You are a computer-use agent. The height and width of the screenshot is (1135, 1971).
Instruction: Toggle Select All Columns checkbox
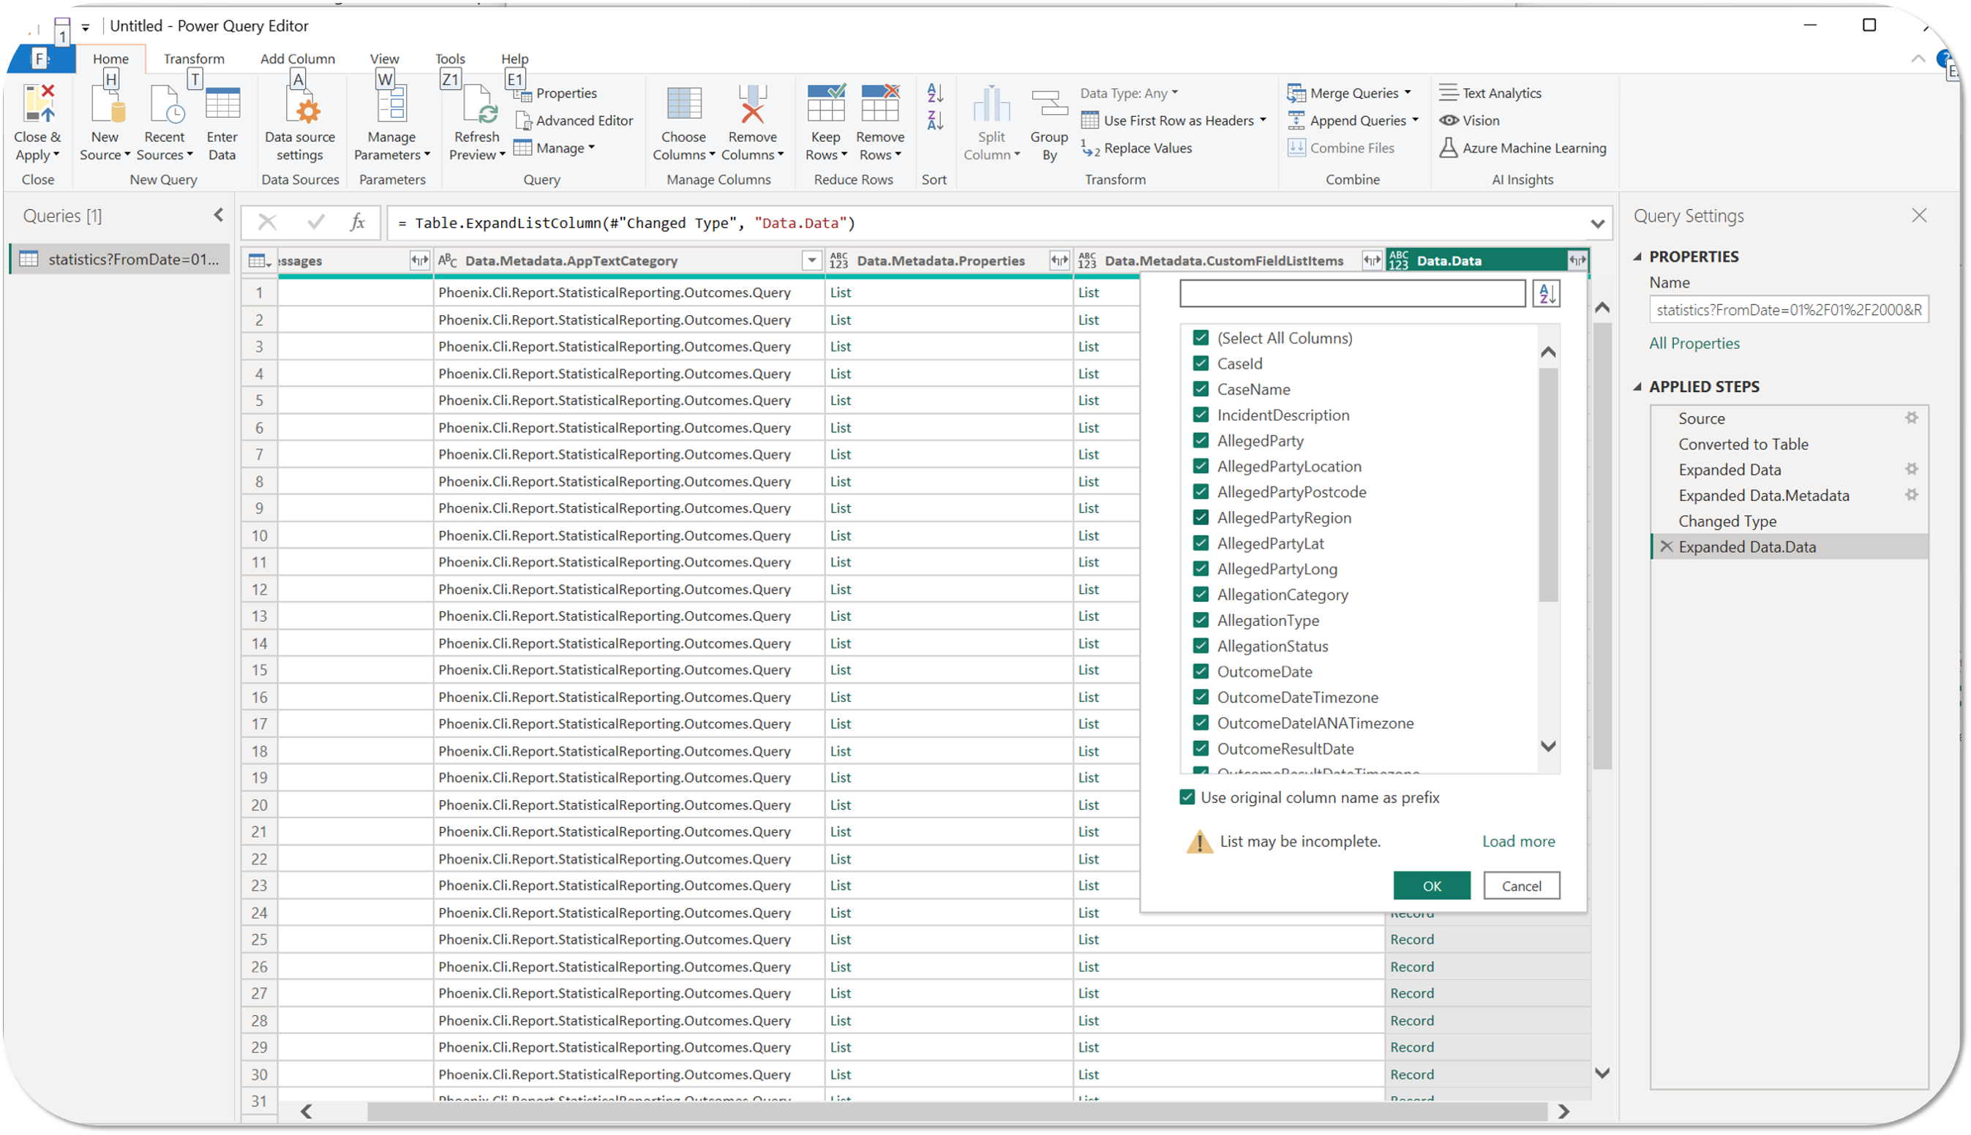pos(1201,338)
